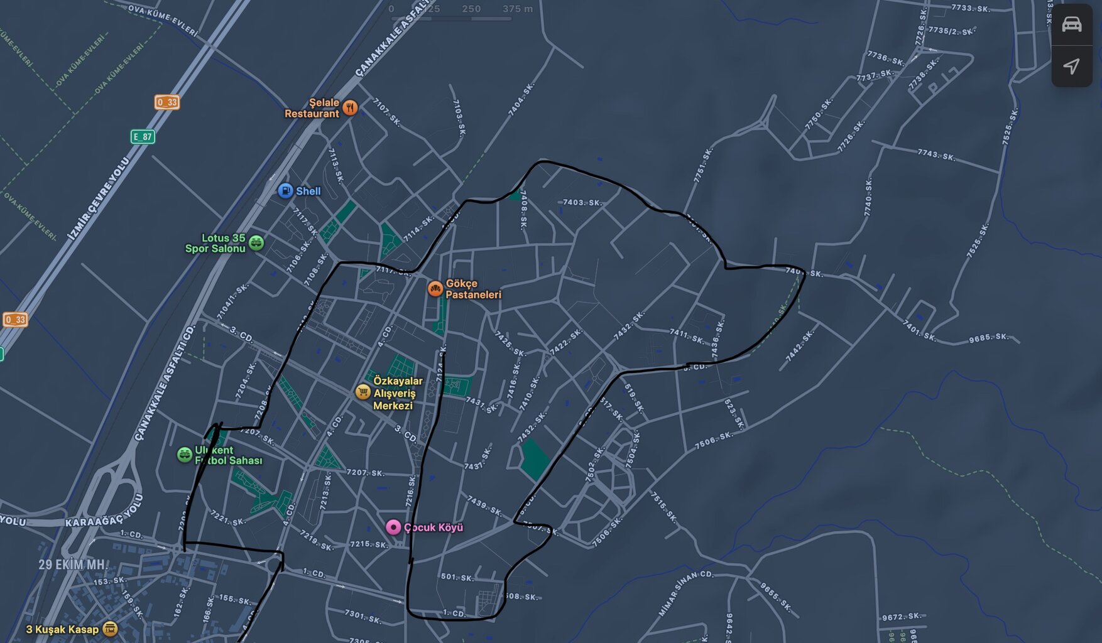Click the blue Shell gas station pin
Viewport: 1102px width, 643px height.
(x=285, y=191)
